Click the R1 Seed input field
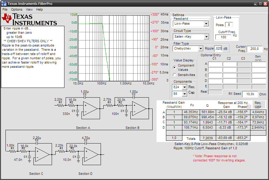Viewport: 269px width, 180px height. click(250, 94)
